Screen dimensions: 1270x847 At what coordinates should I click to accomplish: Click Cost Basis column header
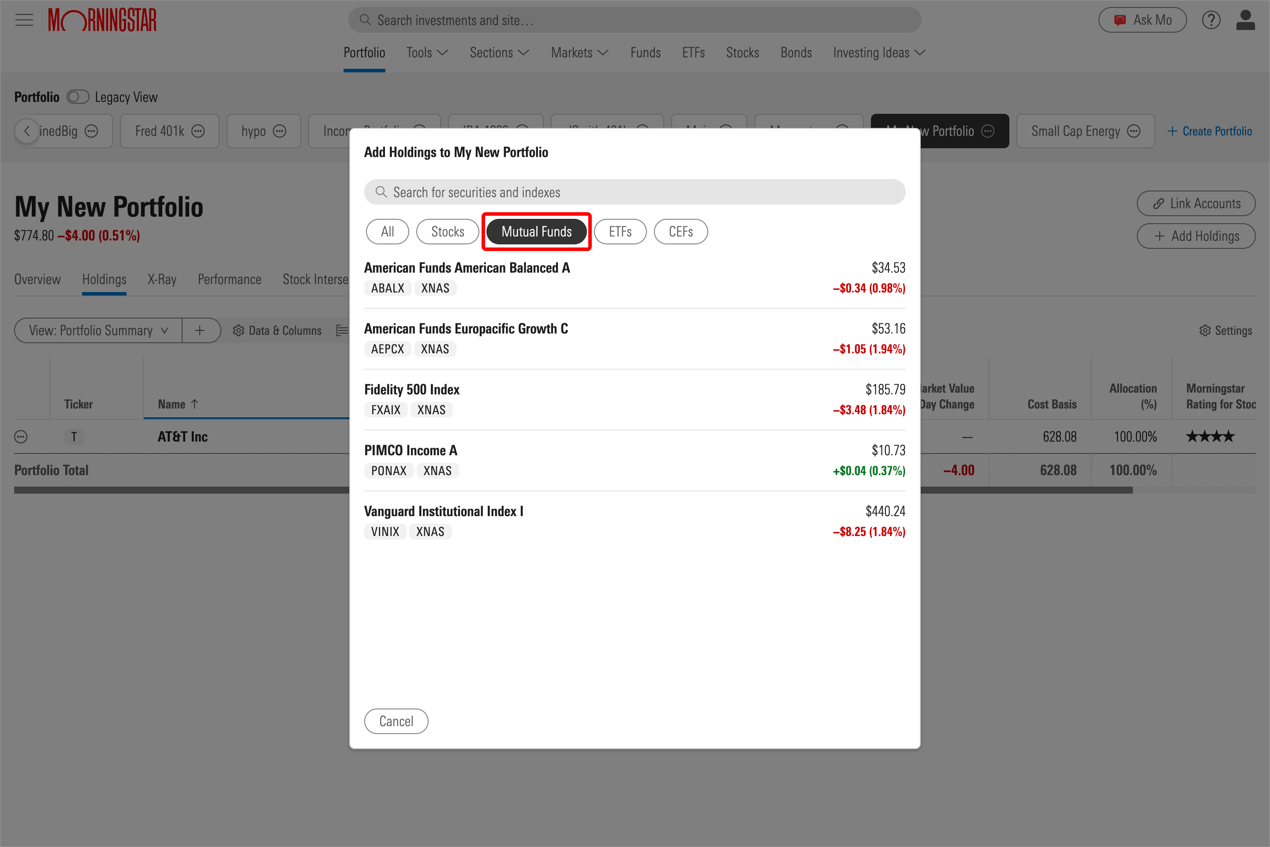(x=1052, y=404)
